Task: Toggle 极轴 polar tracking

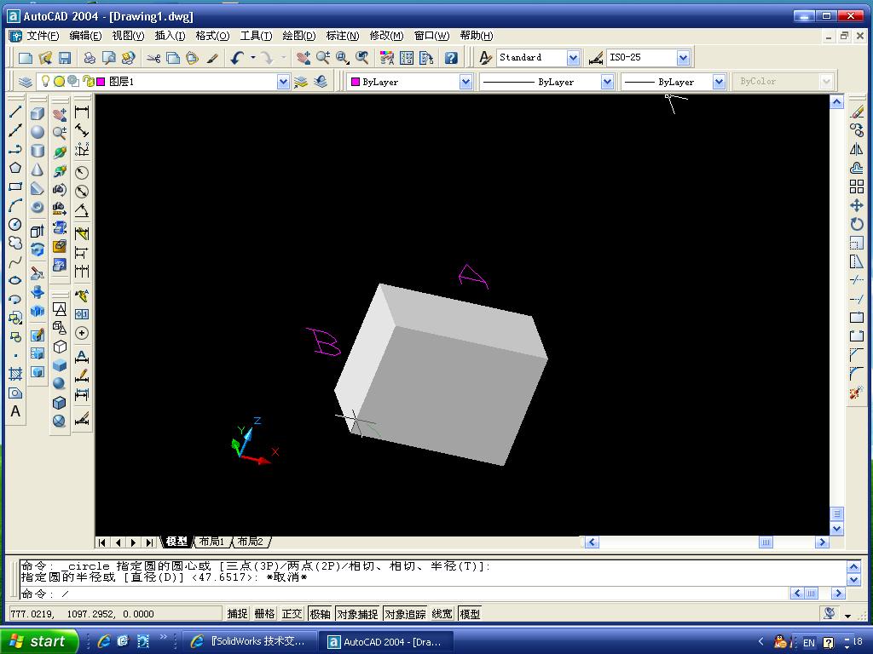Action: coord(321,614)
